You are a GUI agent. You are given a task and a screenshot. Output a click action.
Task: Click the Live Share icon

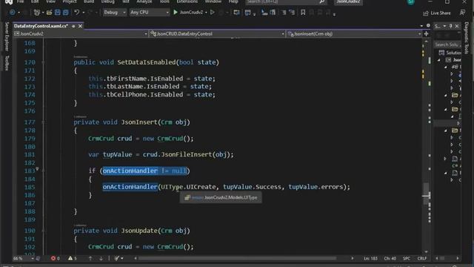tap(426, 13)
